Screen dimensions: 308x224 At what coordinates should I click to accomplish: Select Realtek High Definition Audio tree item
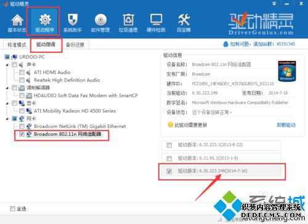67,80
